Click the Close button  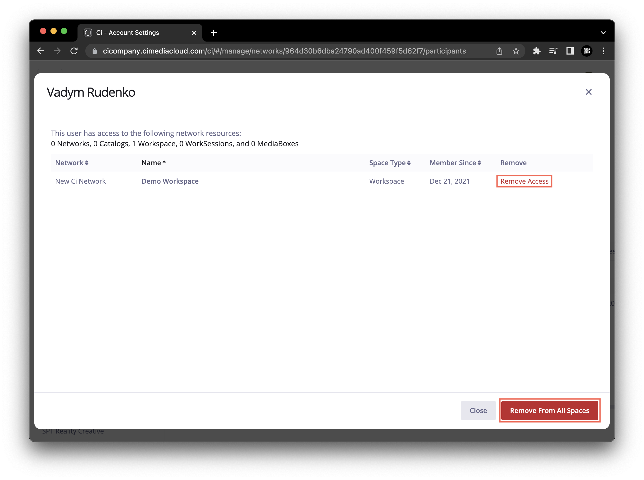point(478,411)
